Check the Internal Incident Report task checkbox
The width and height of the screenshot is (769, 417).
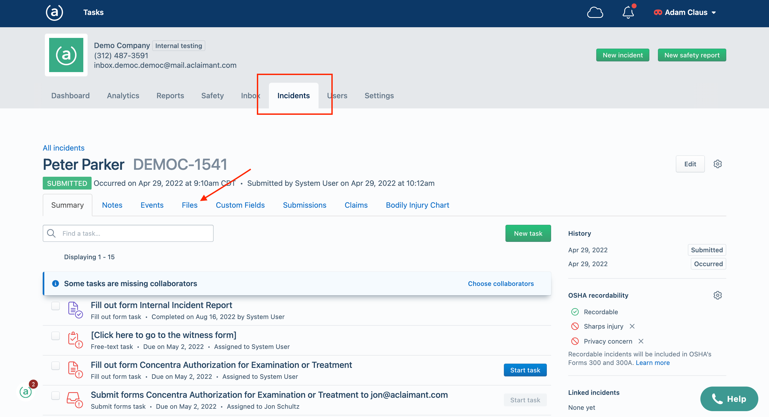[x=55, y=306]
